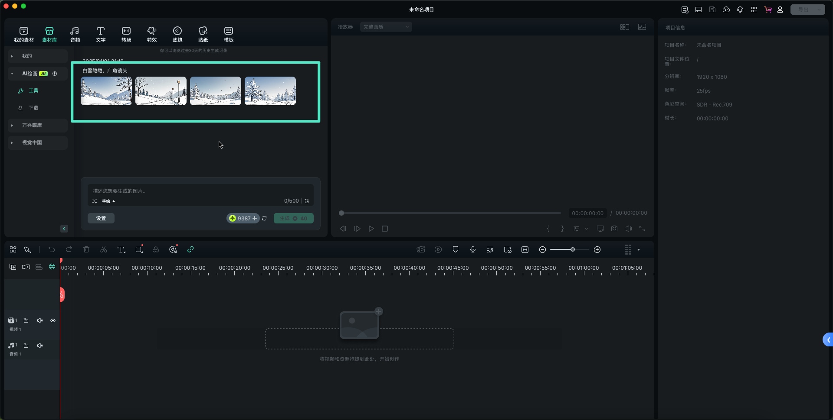Open the 完整画质 playback quality dropdown
This screenshot has height=420, width=833.
pyautogui.click(x=386, y=27)
